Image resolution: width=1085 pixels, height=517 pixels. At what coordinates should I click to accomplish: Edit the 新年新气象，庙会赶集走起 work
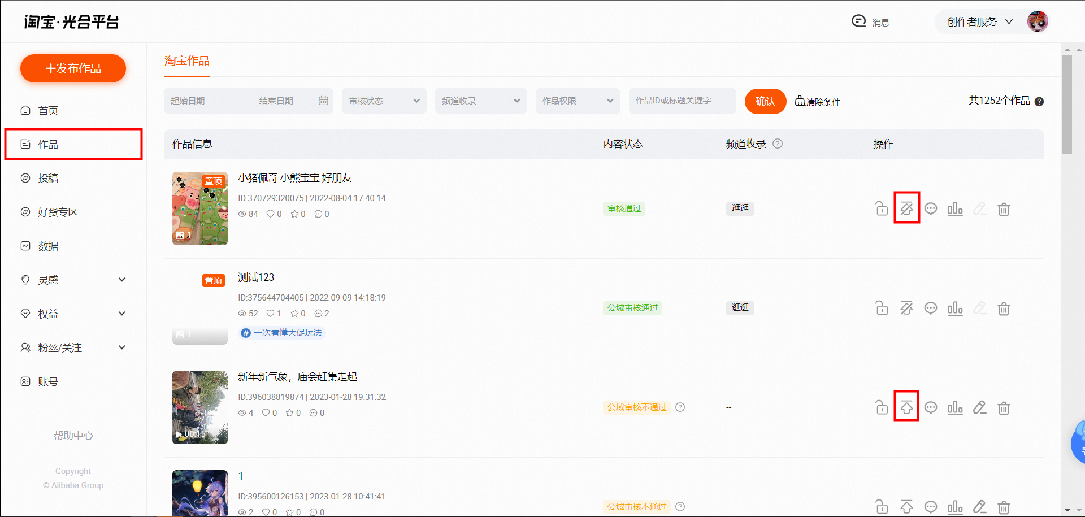(979, 407)
